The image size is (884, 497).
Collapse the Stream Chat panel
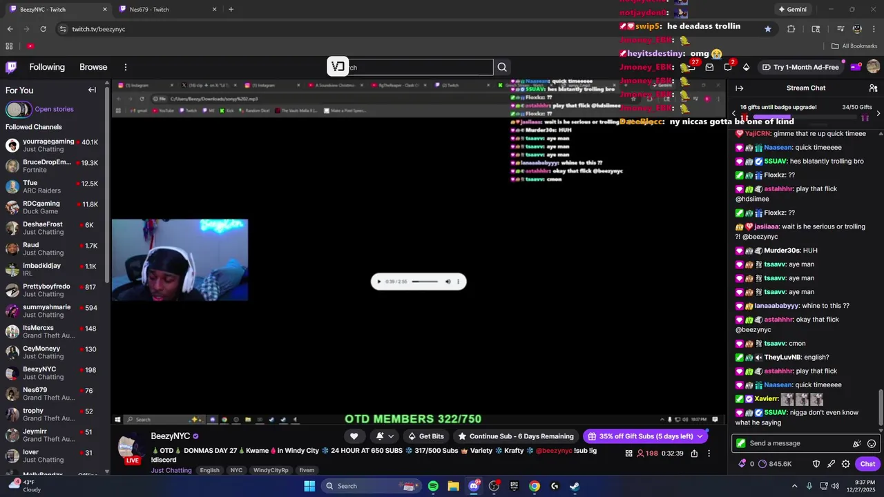739,88
